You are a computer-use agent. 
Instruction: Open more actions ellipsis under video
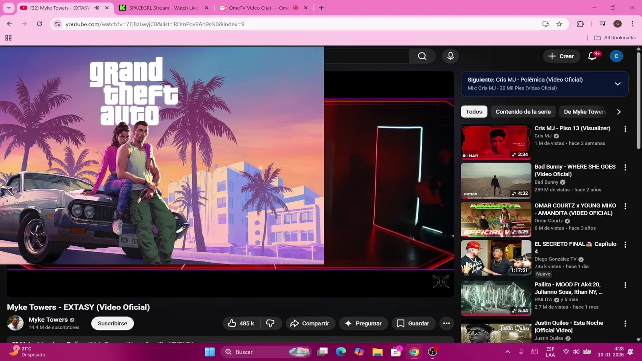(446, 323)
